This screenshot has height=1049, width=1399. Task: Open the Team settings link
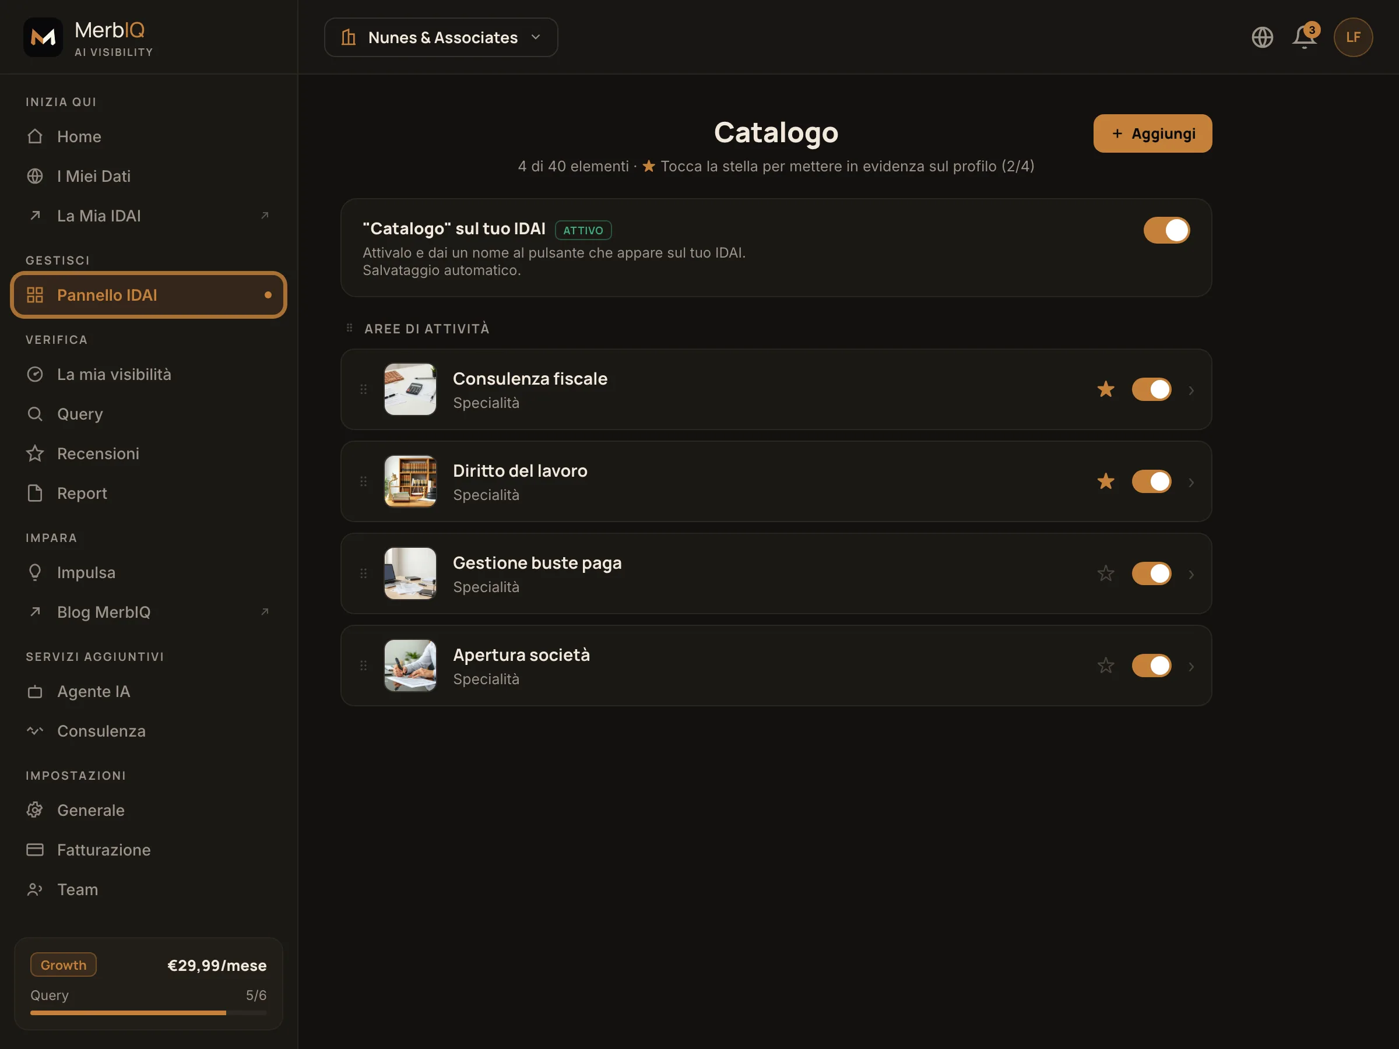tap(149, 890)
